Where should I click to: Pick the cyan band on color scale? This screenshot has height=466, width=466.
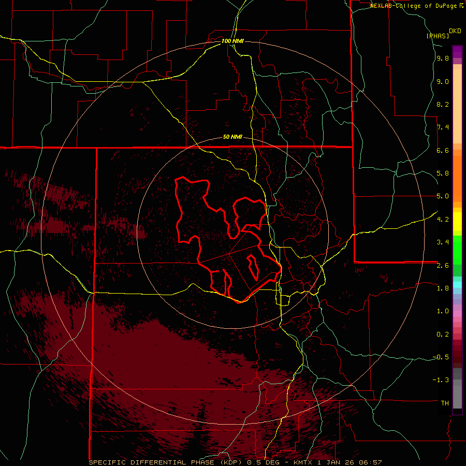457,285
